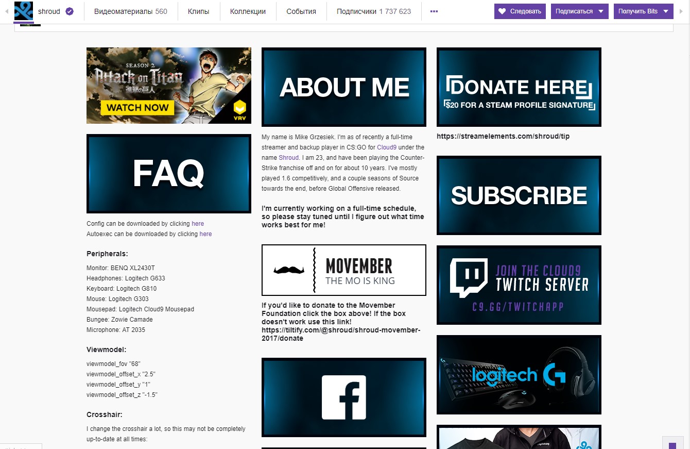Click the Следовать follow button
Screen dimensions: 690x449
click(520, 11)
